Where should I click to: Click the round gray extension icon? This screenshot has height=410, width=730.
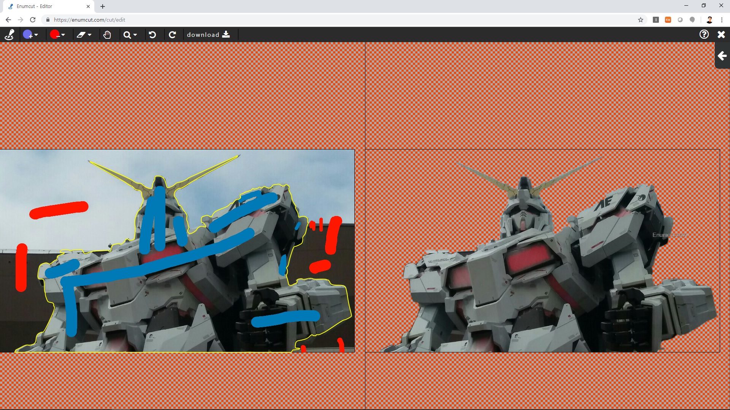pos(680,20)
